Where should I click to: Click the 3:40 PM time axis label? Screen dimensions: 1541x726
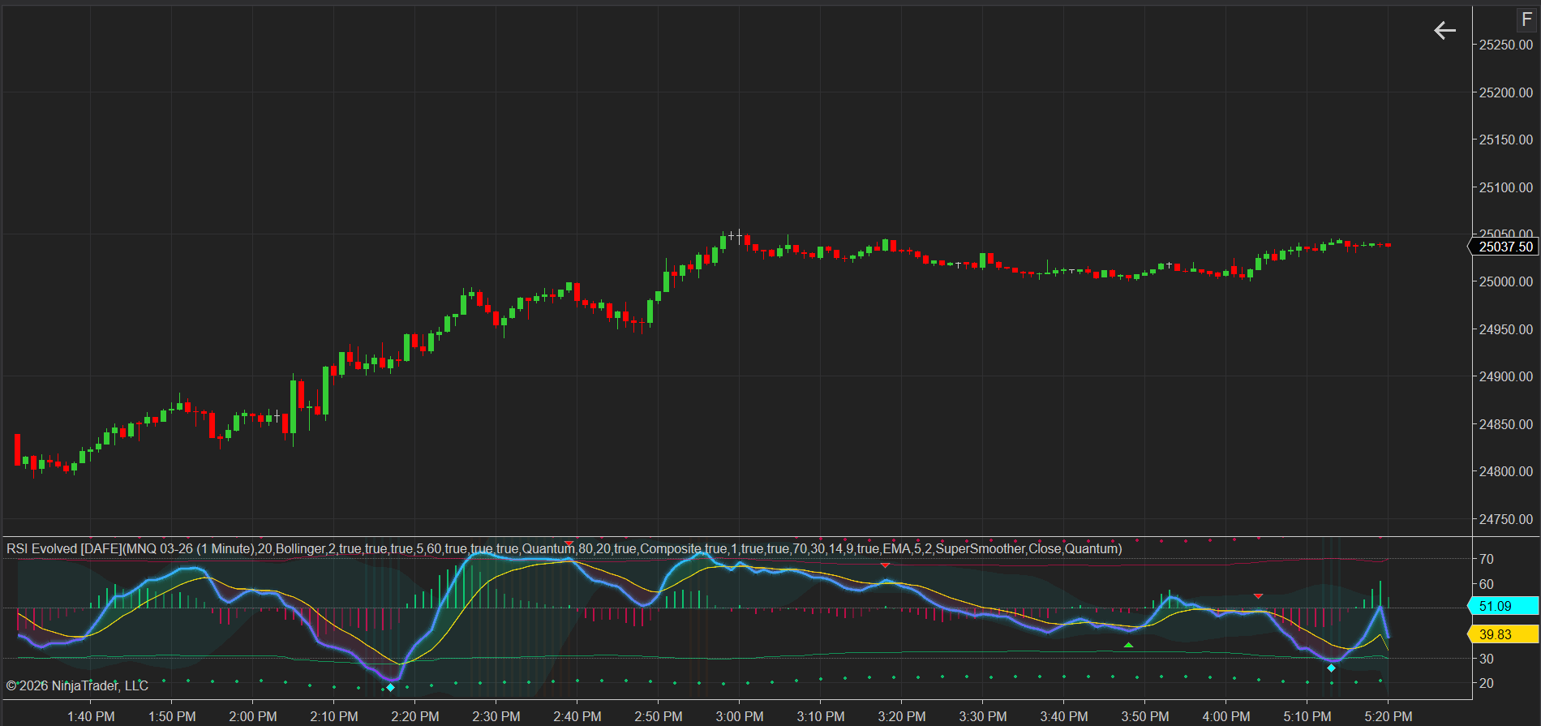point(1064,716)
